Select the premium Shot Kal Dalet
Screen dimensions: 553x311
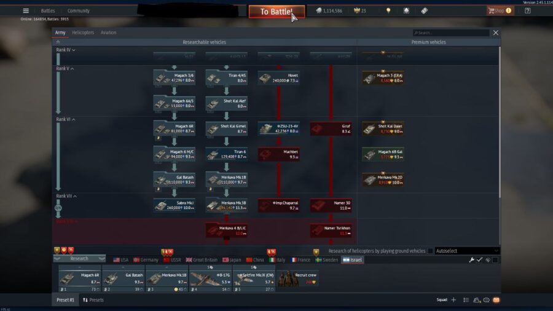point(383,128)
